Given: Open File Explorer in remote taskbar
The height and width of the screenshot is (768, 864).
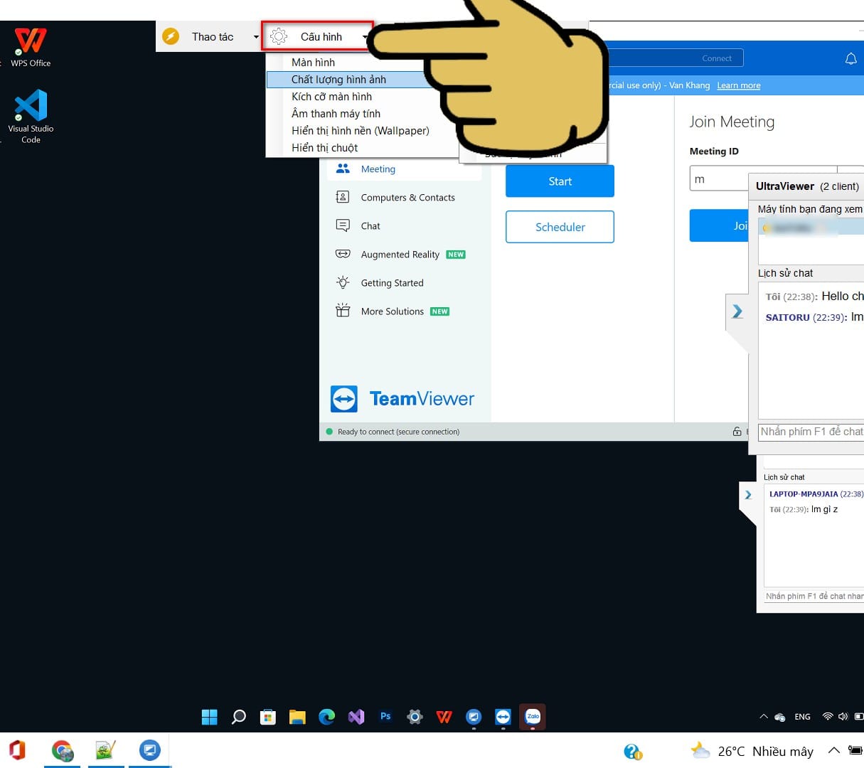Looking at the screenshot, I should 297,717.
